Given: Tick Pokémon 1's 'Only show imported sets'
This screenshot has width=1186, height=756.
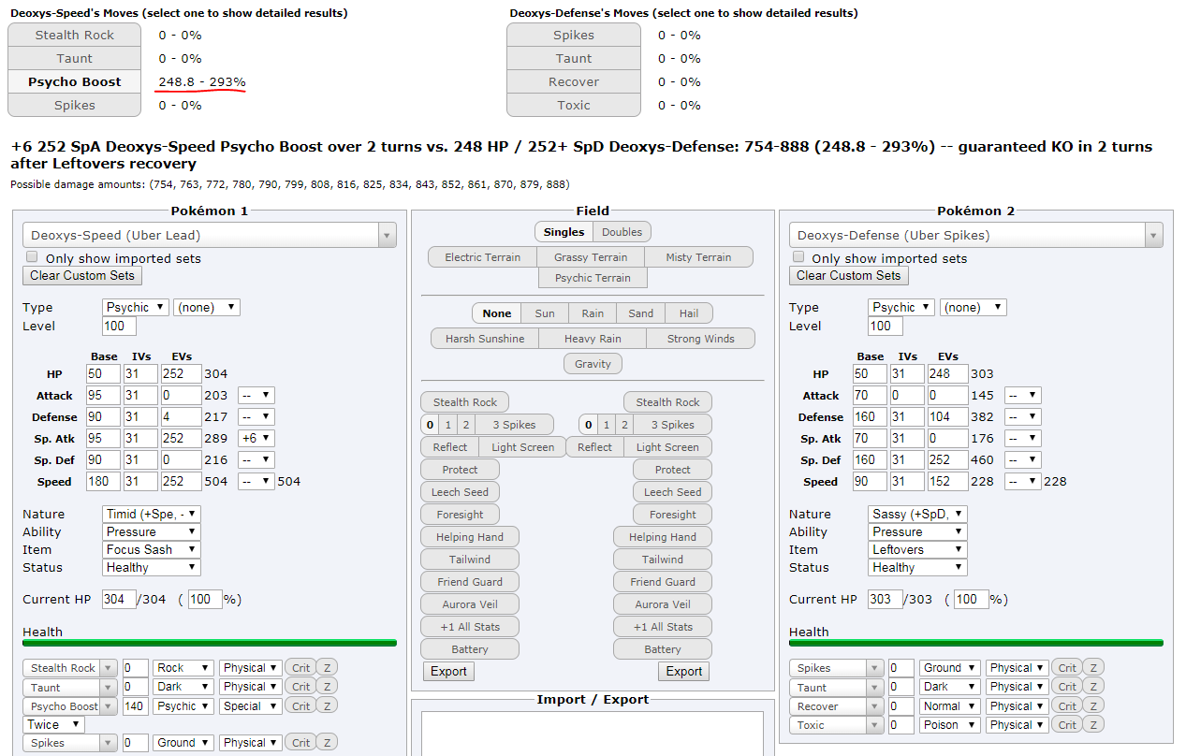Looking at the screenshot, I should click(33, 257).
